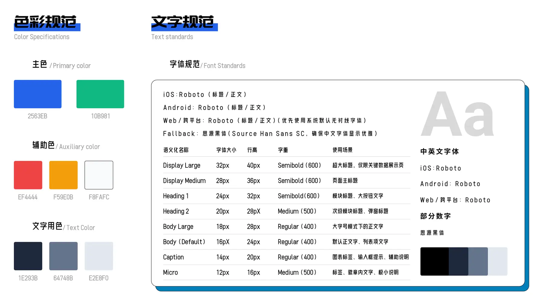
Task: Select the off-white F8FAFC swatch
Action: coord(99,175)
